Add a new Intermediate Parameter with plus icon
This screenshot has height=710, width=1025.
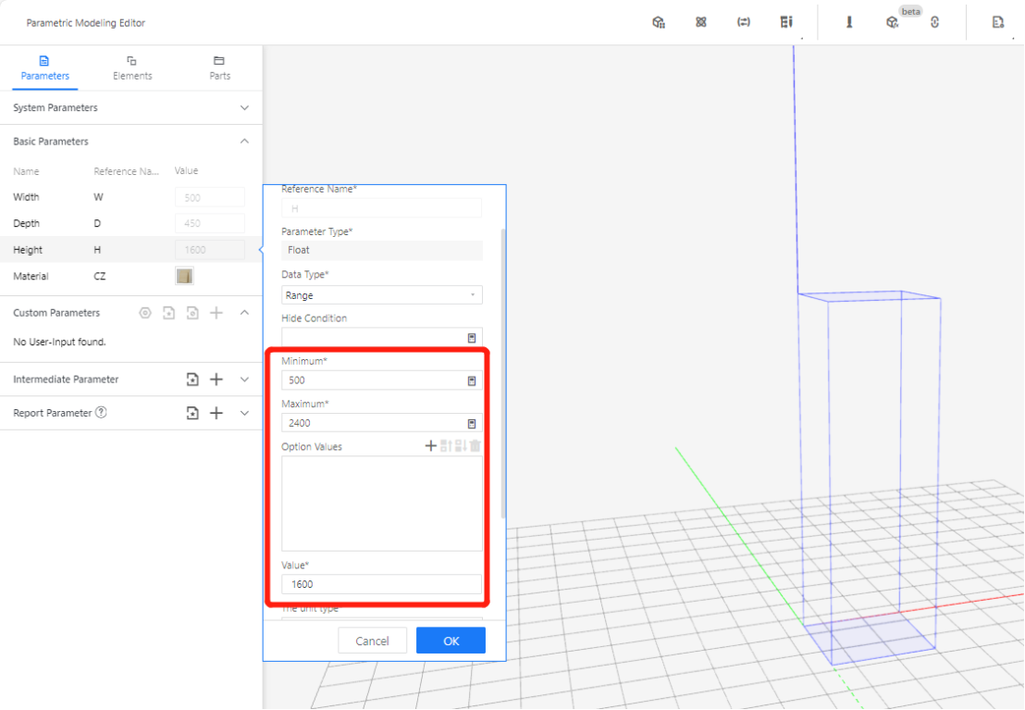click(216, 380)
